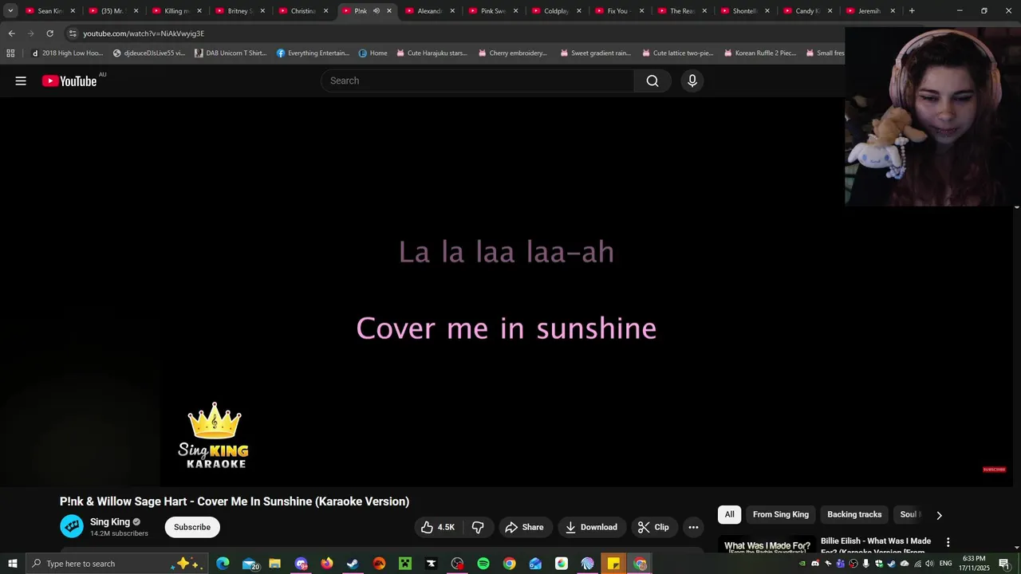The width and height of the screenshot is (1021, 574).
Task: Open the volume control in system tray
Action: coord(929,564)
